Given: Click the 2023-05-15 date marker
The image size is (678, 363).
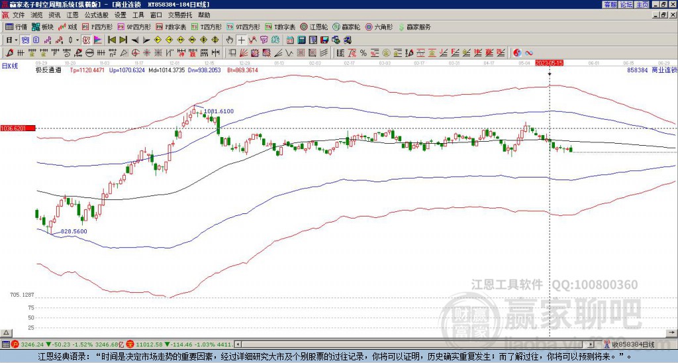Looking at the screenshot, I should (549, 63).
